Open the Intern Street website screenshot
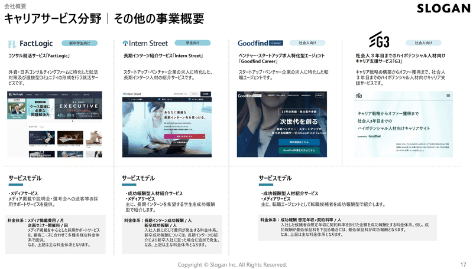 (167, 124)
